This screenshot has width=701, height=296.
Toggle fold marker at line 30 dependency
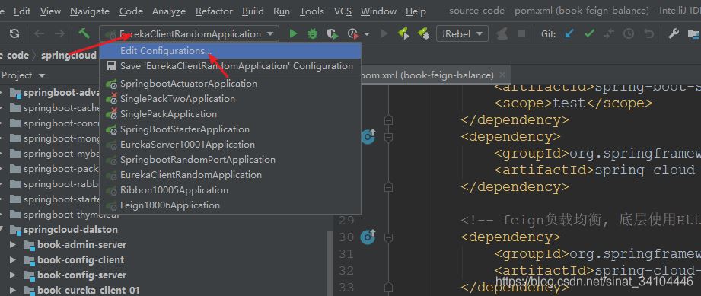tap(388, 237)
